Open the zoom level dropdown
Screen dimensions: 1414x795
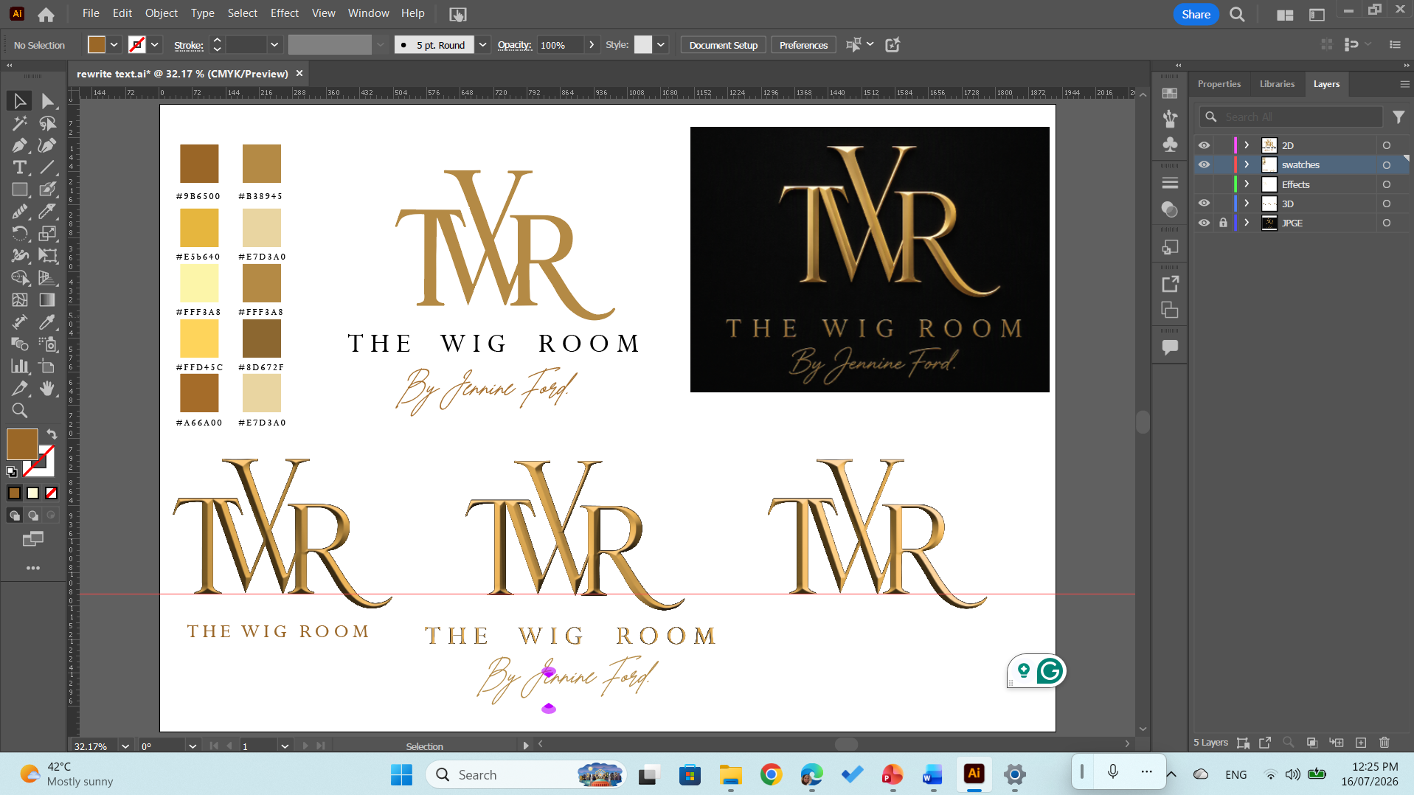pyautogui.click(x=125, y=746)
